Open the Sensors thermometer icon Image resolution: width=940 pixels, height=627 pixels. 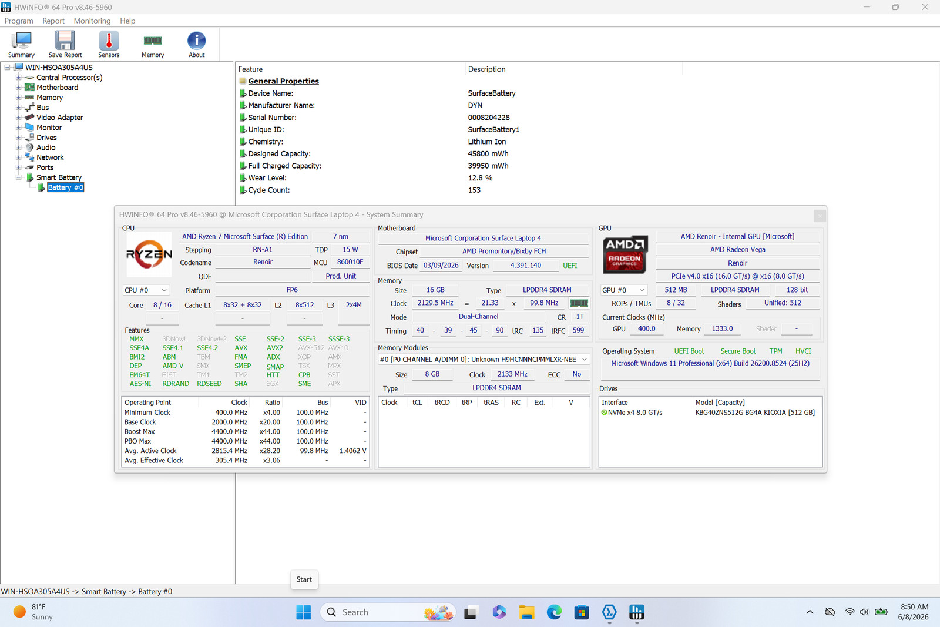[109, 45]
